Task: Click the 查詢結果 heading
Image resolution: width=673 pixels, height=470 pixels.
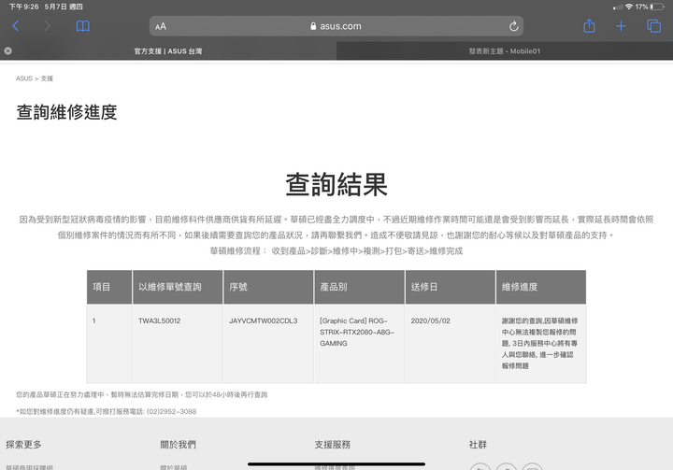Action: [x=336, y=185]
